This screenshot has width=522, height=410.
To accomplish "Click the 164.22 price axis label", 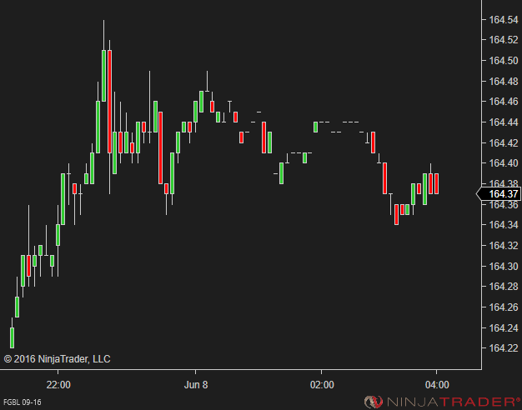I will [504, 348].
